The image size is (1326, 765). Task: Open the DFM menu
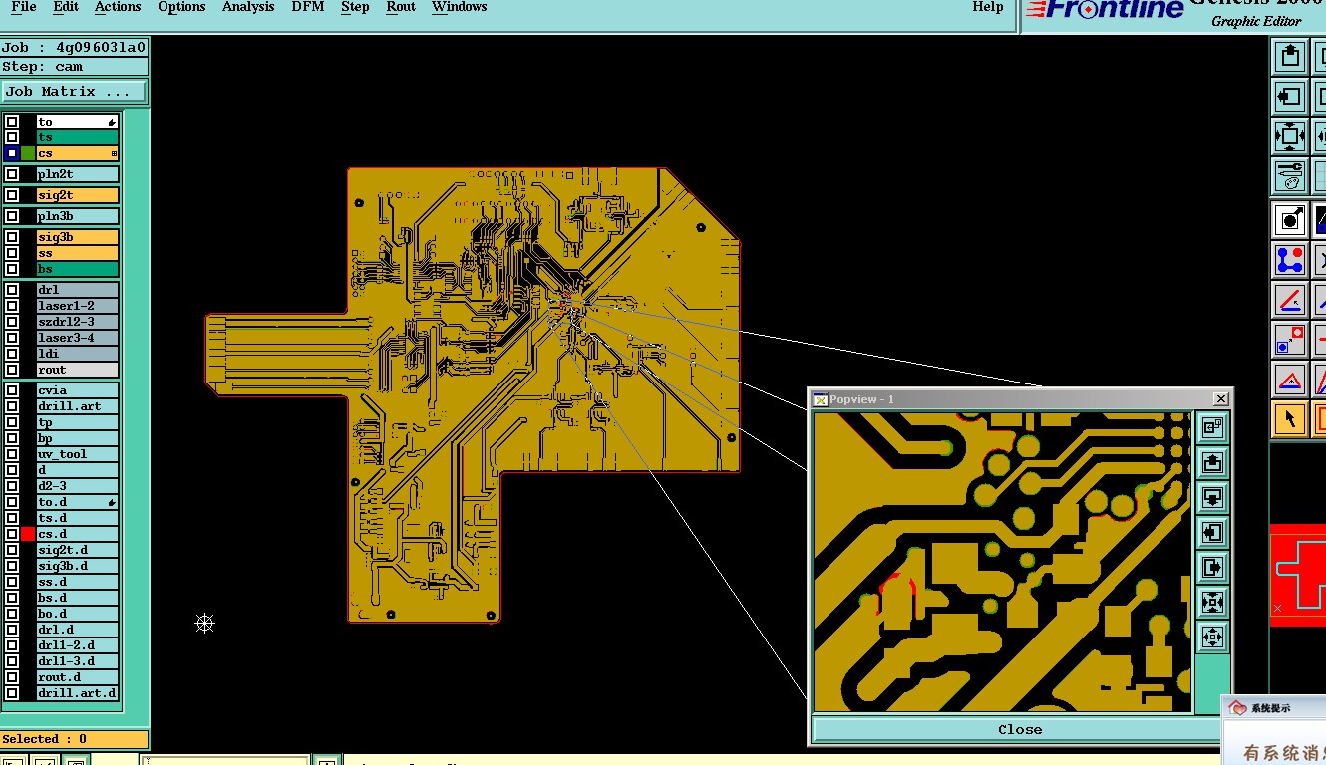click(308, 7)
